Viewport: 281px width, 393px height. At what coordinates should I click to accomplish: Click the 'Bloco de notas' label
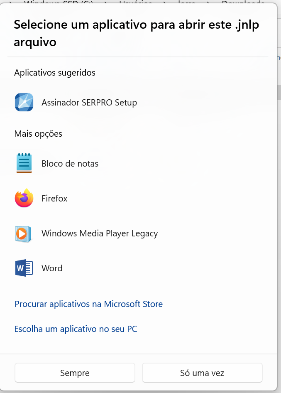tap(70, 164)
